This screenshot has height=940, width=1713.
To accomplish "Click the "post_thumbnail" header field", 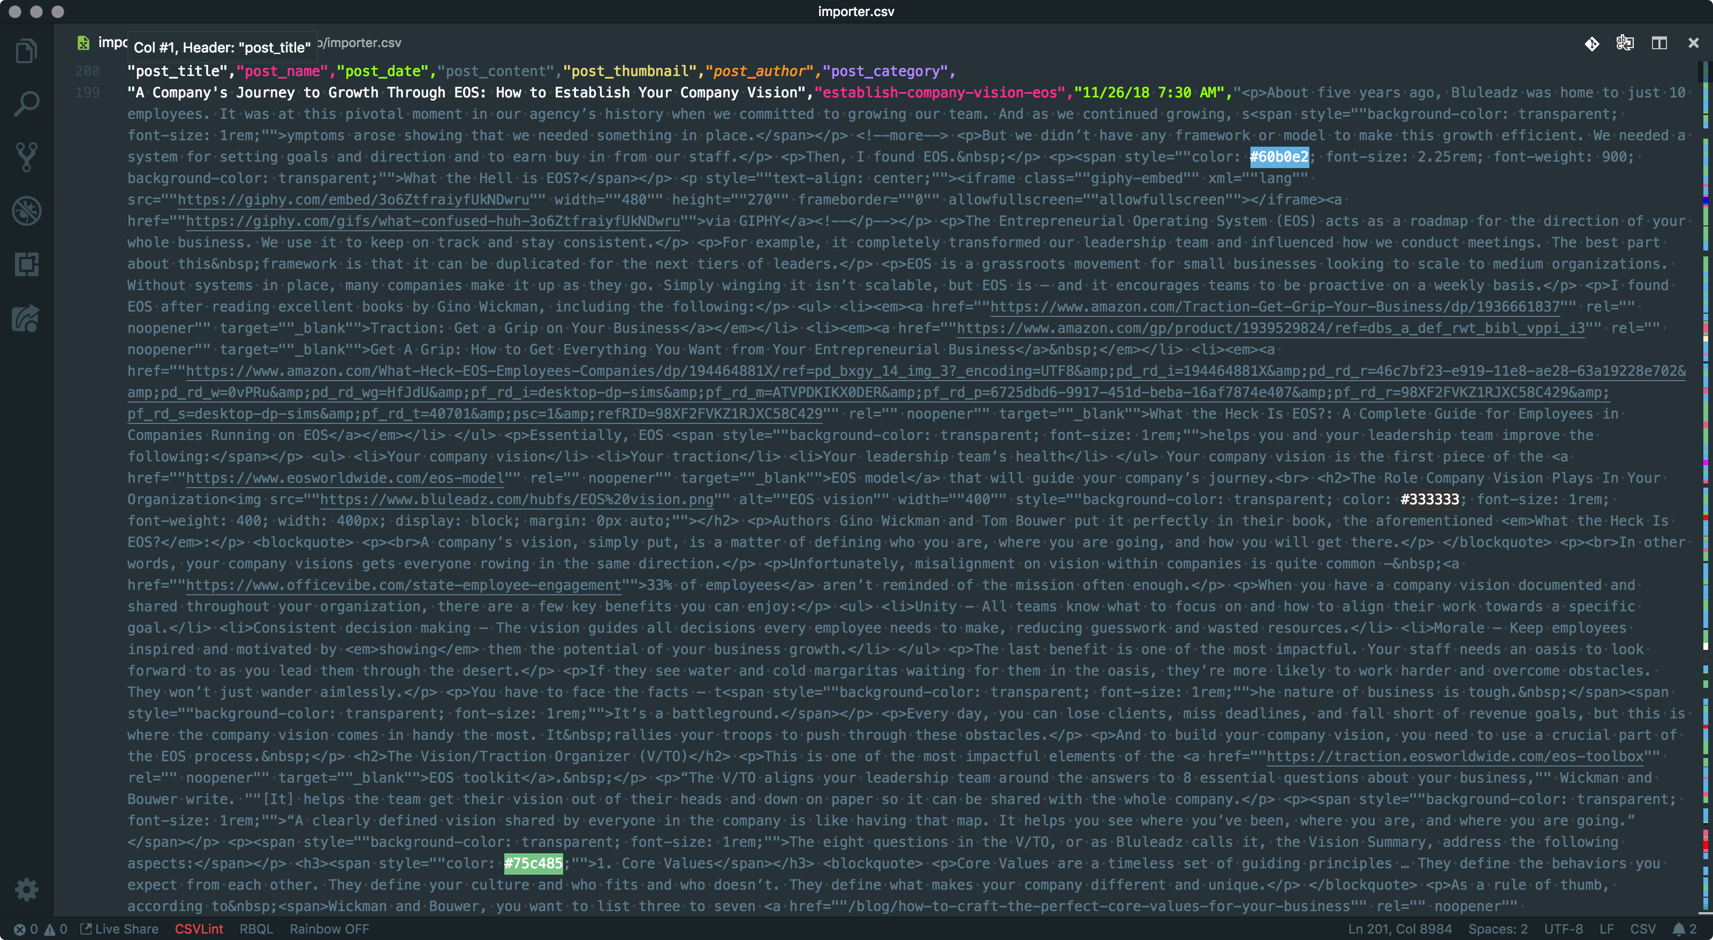I will [630, 71].
